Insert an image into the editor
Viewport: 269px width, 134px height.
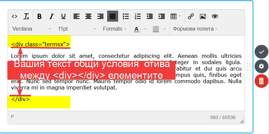coord(203,16)
